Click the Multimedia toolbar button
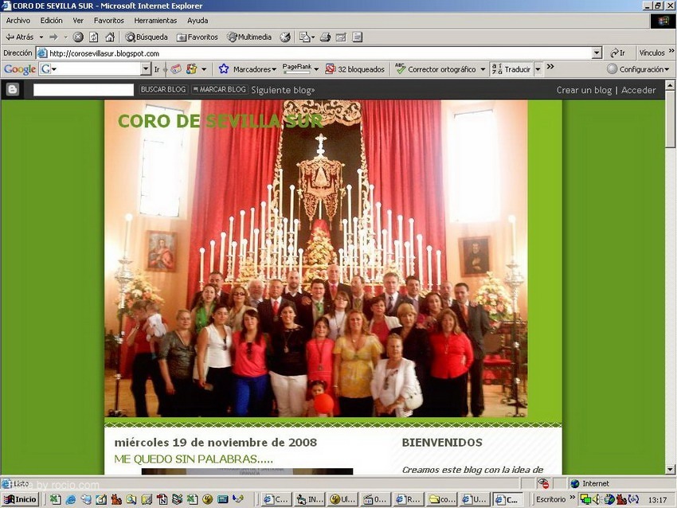The width and height of the screenshot is (677, 508). click(249, 37)
